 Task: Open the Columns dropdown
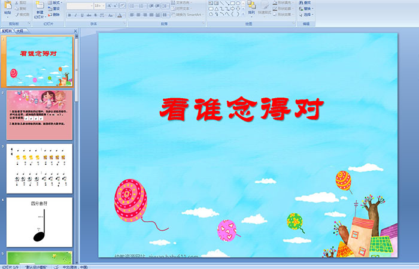pyautogui.click(x=165, y=15)
